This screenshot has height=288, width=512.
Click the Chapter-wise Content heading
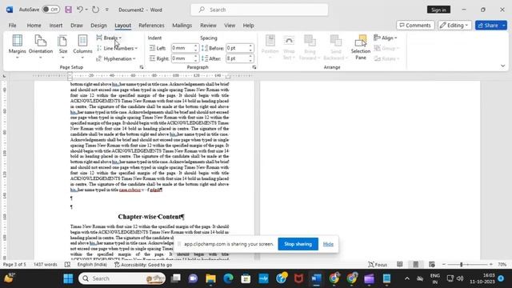(x=151, y=217)
